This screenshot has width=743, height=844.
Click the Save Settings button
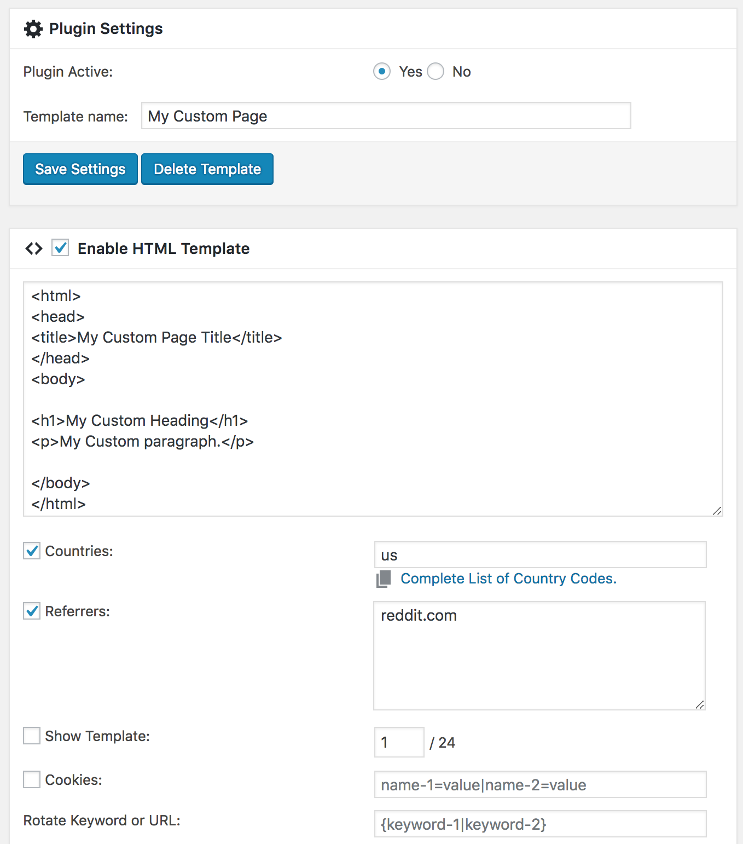80,169
